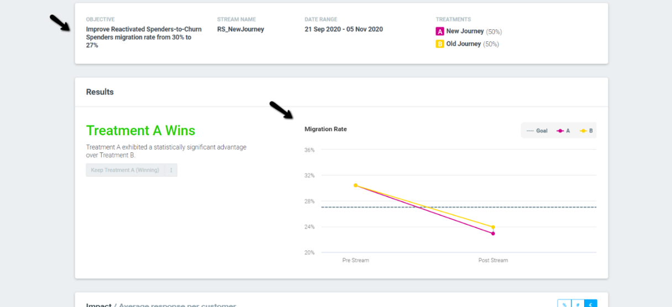Toggle series A in the chart legend
This screenshot has width=672, height=307.
pyautogui.click(x=564, y=131)
